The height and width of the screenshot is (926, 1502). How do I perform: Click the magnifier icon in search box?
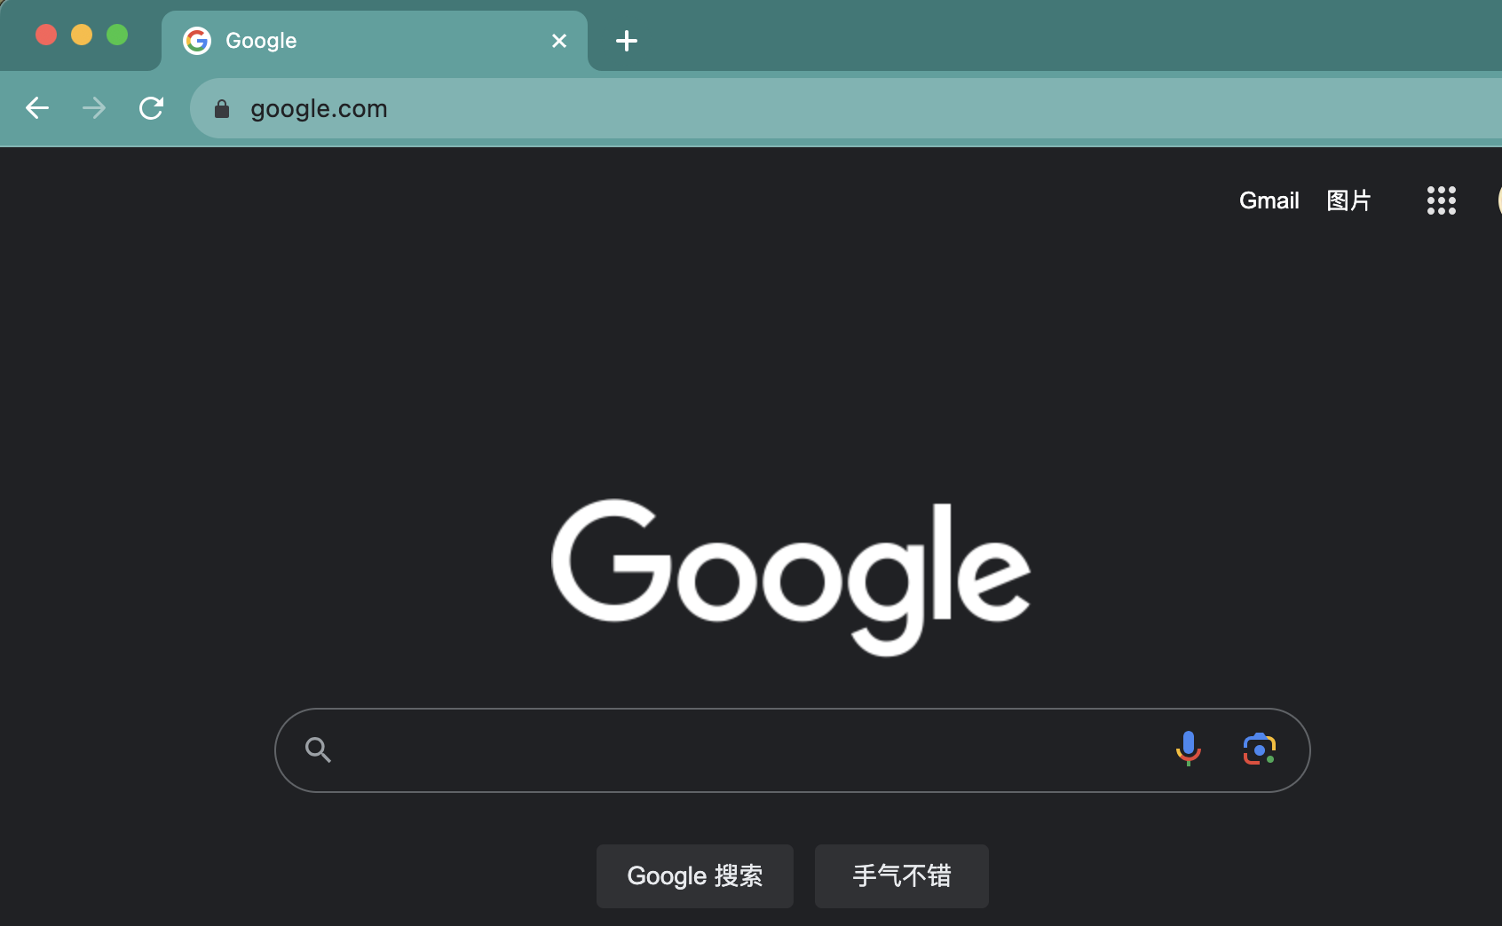point(318,750)
